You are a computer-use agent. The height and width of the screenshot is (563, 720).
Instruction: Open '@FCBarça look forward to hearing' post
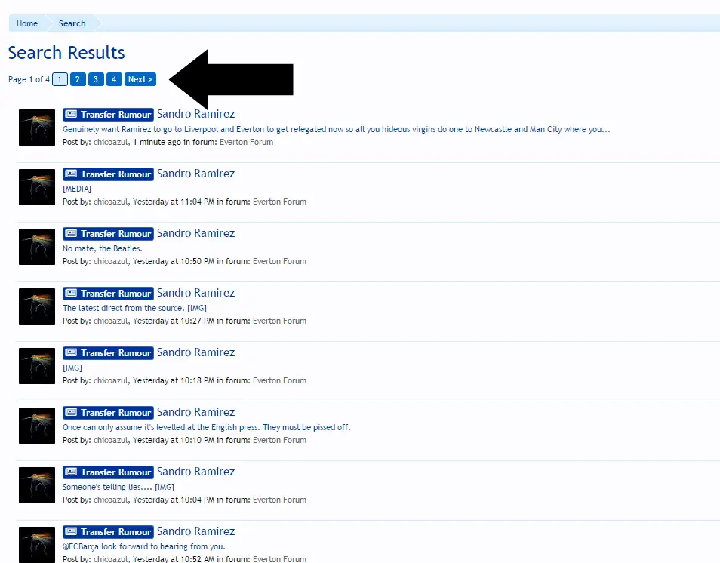pos(143,546)
